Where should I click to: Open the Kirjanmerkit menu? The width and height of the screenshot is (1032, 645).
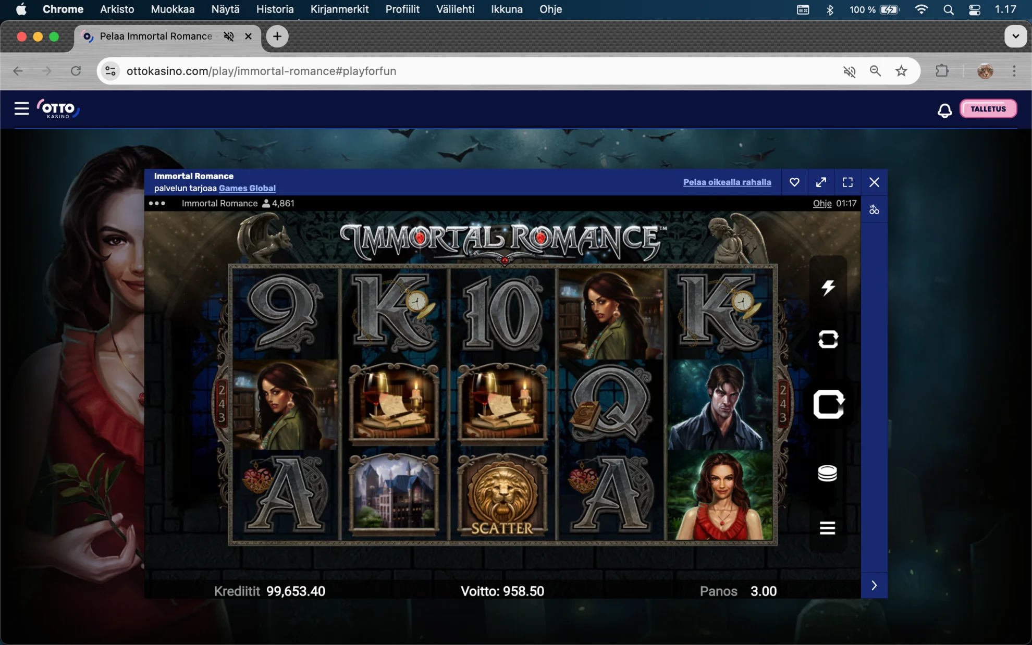(x=339, y=9)
